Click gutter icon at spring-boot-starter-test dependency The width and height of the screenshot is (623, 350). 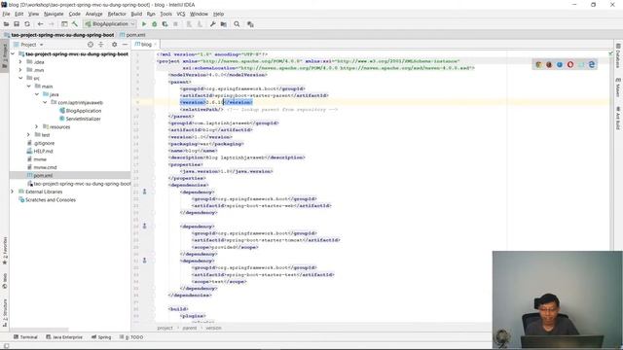[145, 261]
